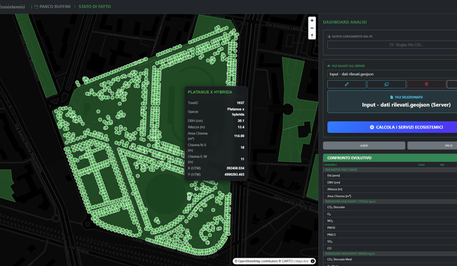Click the PM2.5 table row
457x266 pixels.
(x=390, y=234)
